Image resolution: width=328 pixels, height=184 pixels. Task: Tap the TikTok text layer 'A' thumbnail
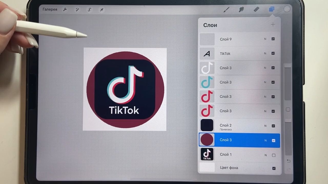[x=207, y=53]
